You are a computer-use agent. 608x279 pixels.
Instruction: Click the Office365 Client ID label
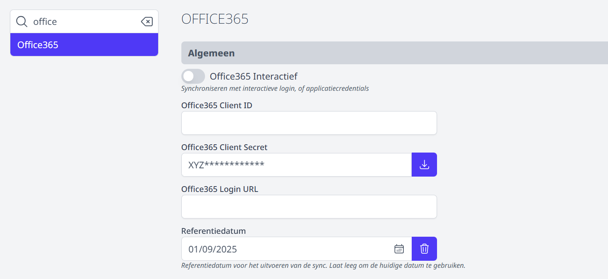click(217, 105)
